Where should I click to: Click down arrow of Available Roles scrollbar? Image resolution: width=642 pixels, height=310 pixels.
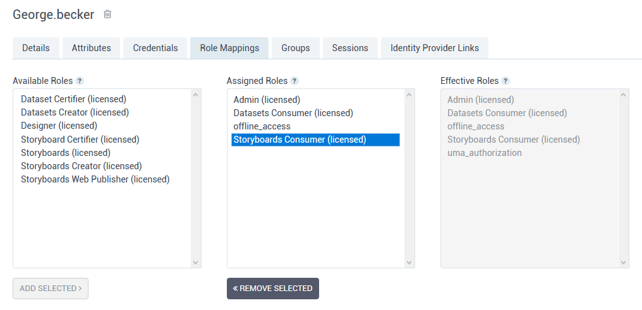[195, 262]
